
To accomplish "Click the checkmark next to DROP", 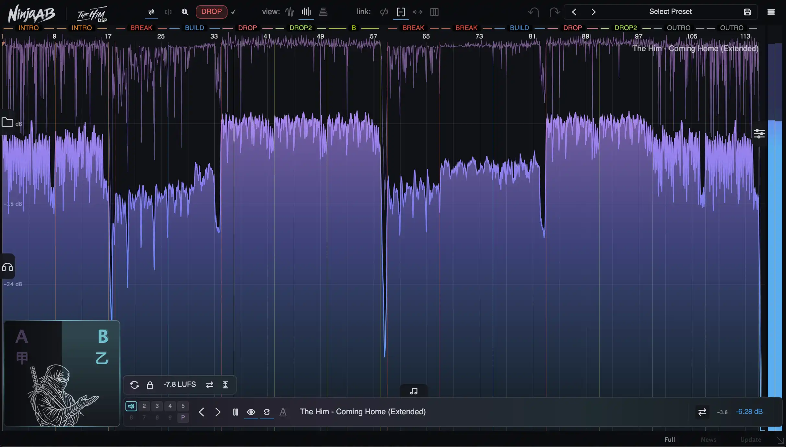I will coord(233,12).
